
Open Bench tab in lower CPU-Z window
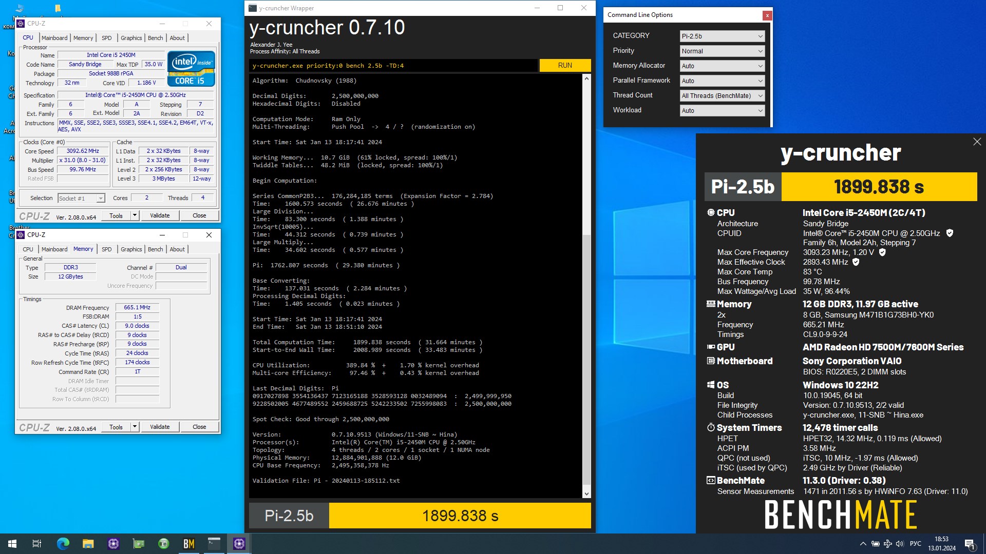pyautogui.click(x=155, y=249)
